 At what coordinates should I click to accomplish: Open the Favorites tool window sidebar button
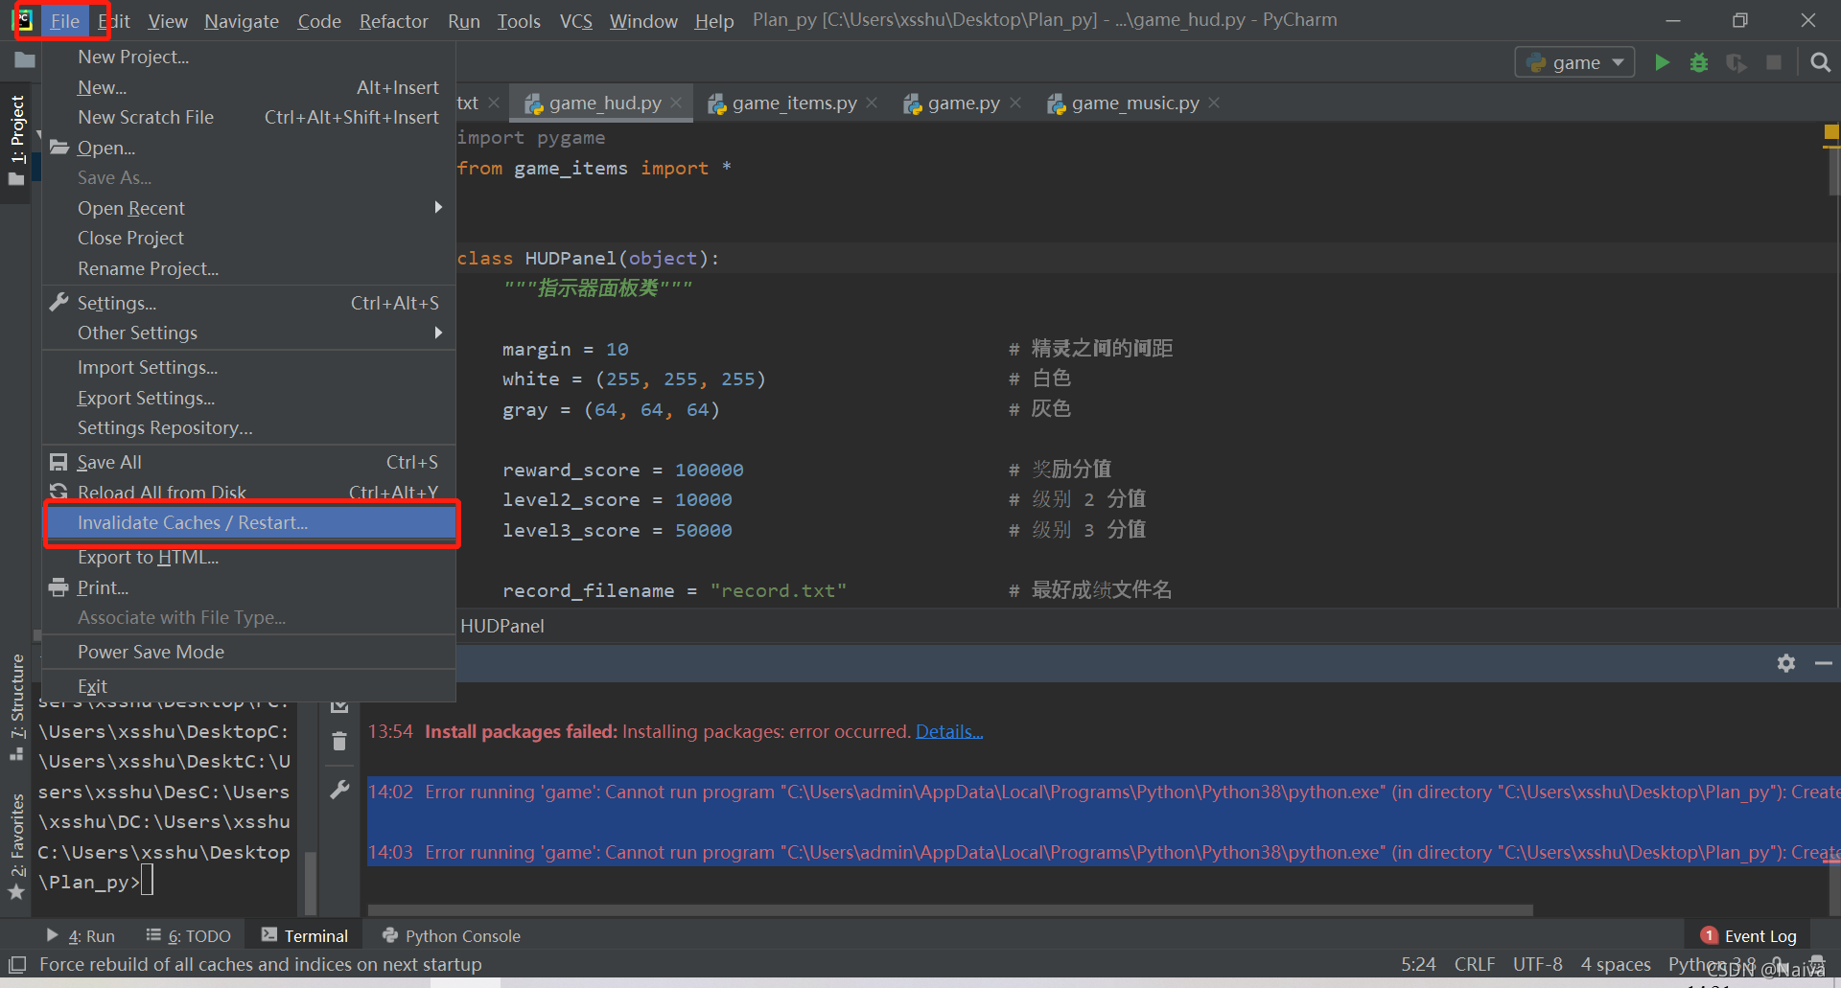(16, 846)
